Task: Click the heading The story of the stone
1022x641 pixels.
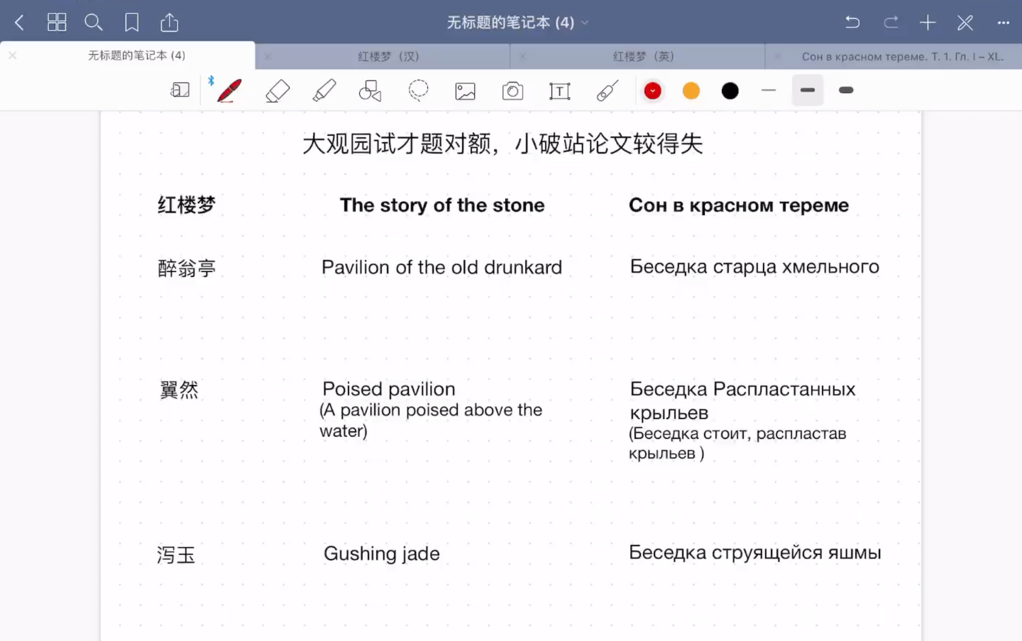Action: 442,205
